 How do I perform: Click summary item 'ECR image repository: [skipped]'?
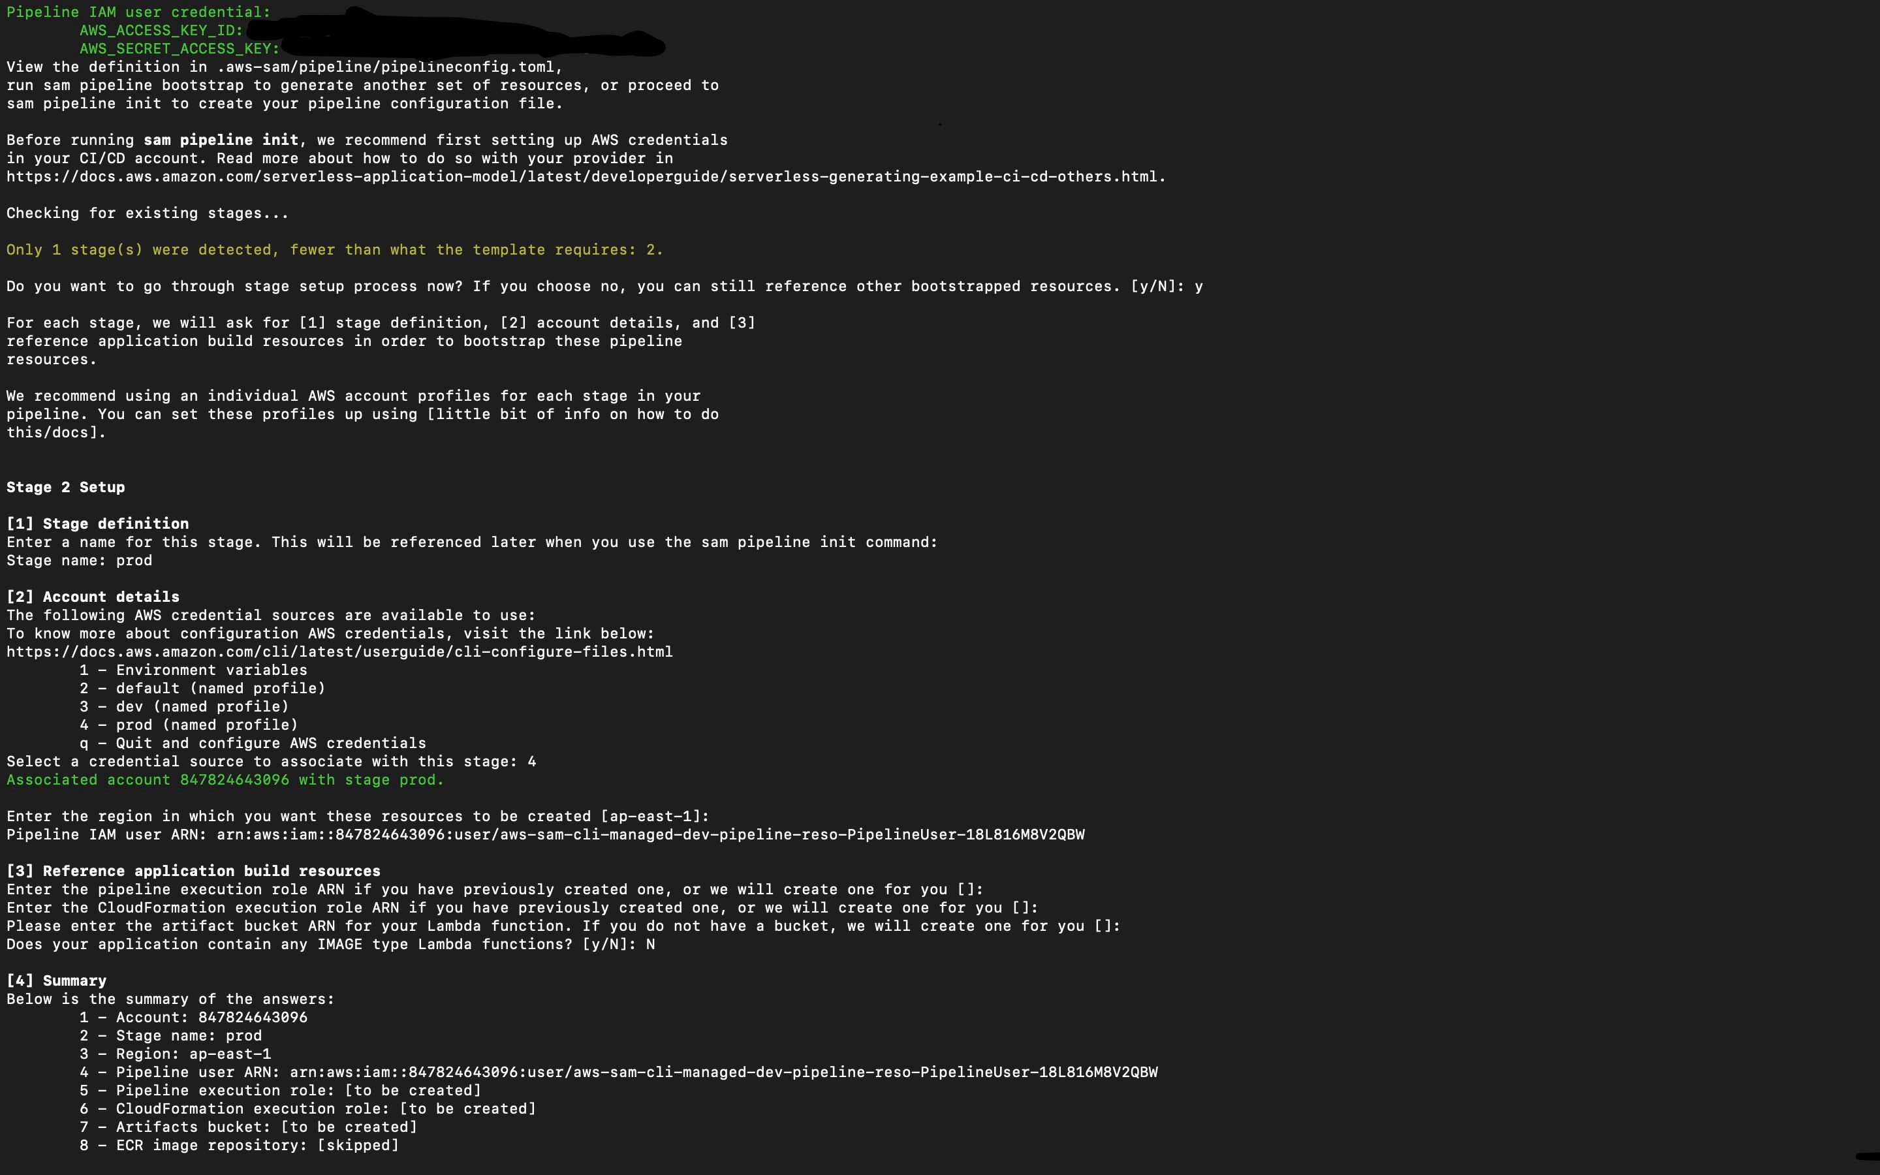(x=240, y=1146)
